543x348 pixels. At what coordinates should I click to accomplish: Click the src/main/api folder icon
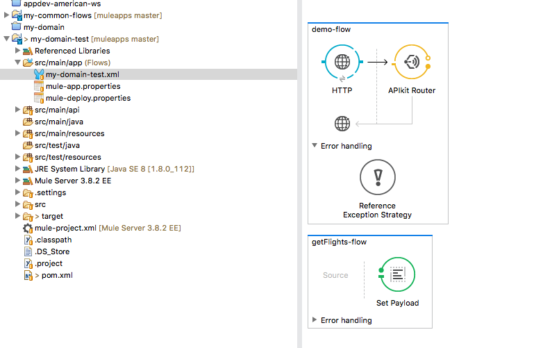point(28,110)
